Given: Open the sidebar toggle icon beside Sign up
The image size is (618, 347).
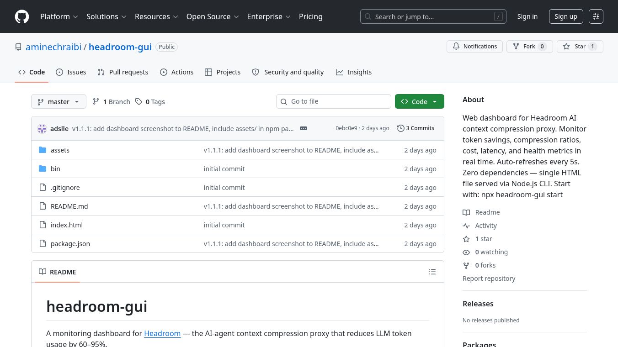Looking at the screenshot, I should pyautogui.click(x=596, y=16).
